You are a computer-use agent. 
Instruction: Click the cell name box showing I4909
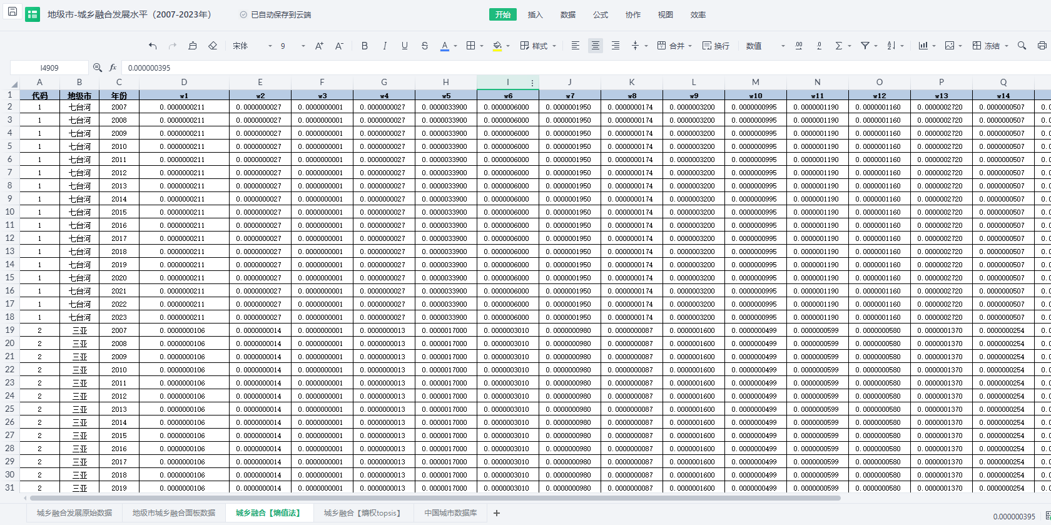(x=49, y=68)
